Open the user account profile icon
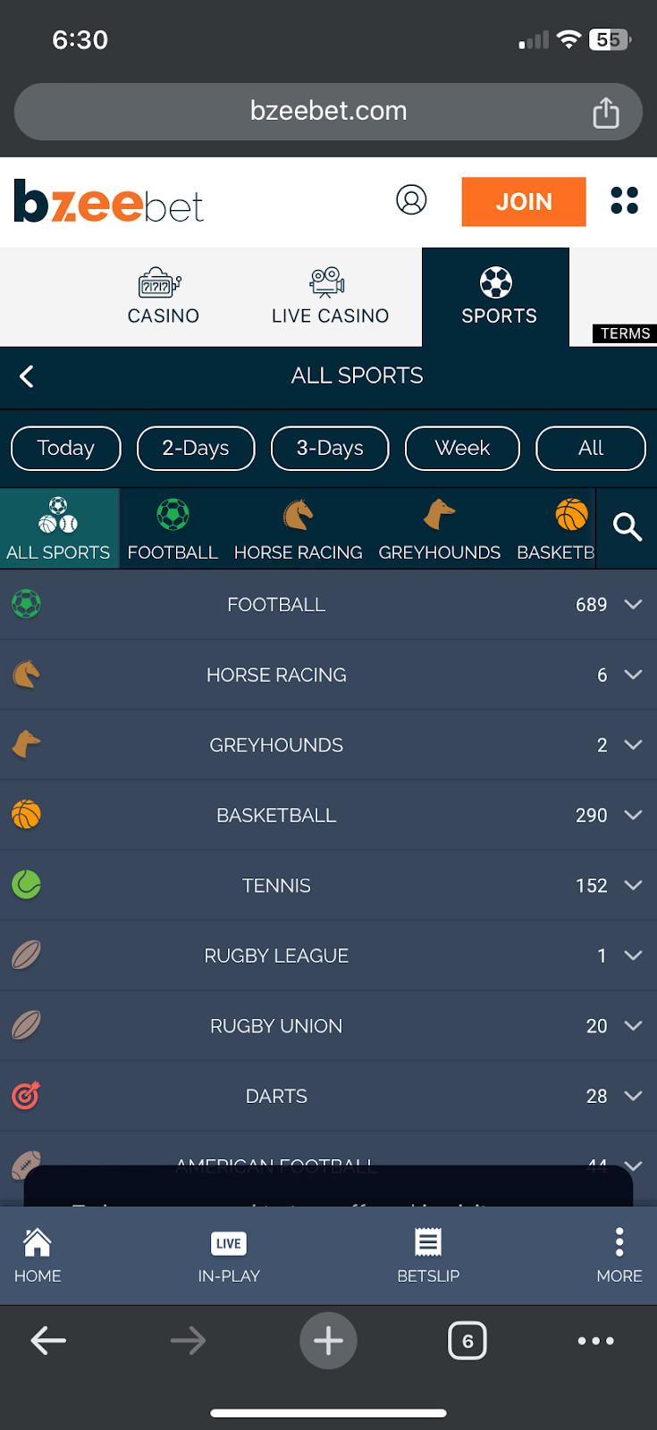 411,200
